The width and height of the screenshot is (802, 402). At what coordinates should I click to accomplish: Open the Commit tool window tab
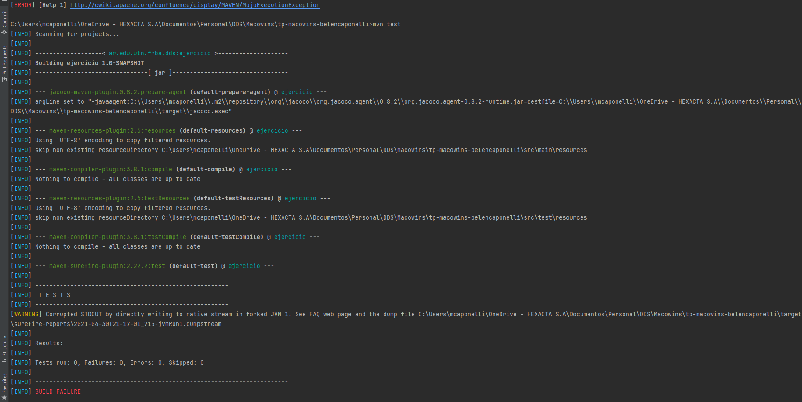click(4, 22)
